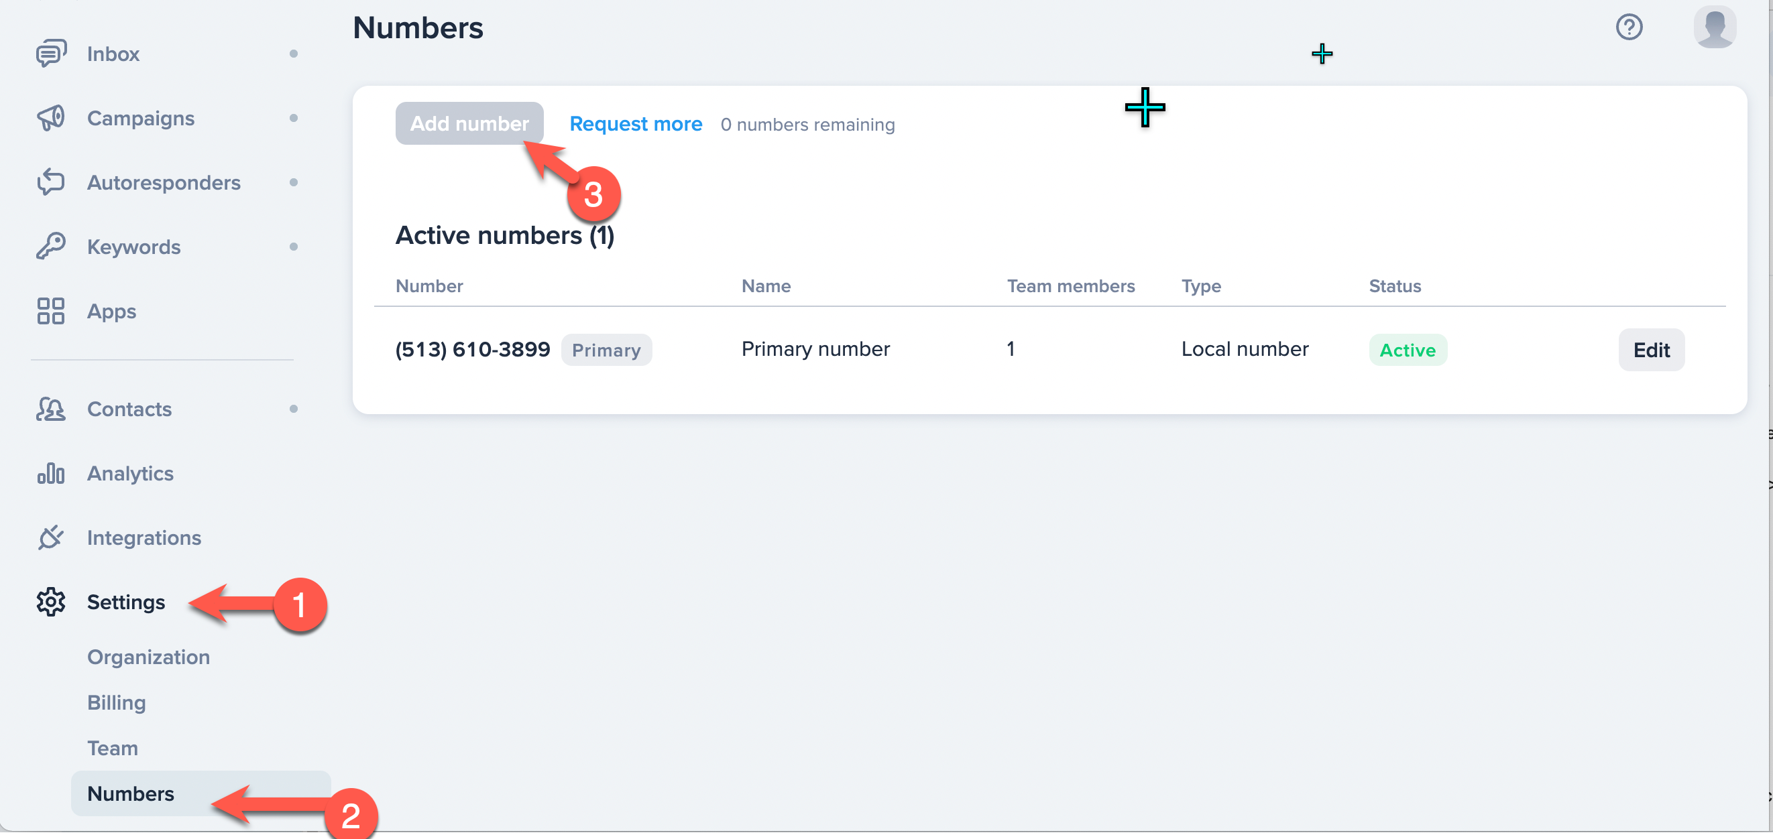This screenshot has height=839, width=1773.
Task: Click the 'Local number' type cell
Action: [1245, 349]
